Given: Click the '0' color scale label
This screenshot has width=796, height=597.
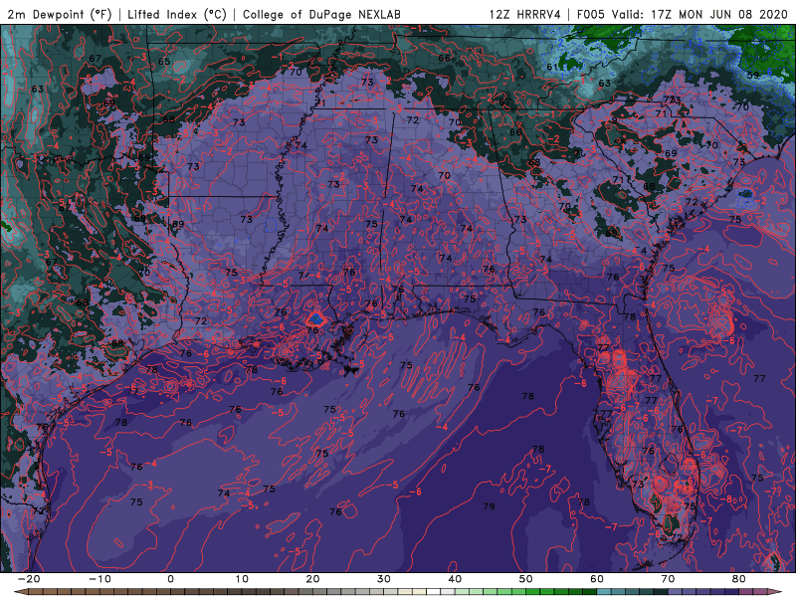Looking at the screenshot, I should pos(170,579).
